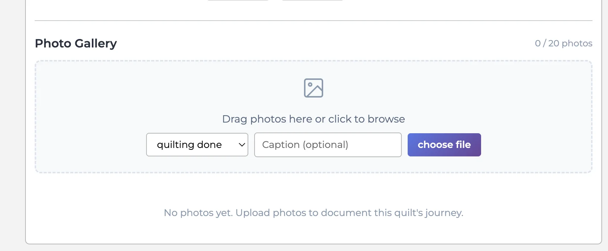Focus the Caption (optional) text field

[x=328, y=145]
